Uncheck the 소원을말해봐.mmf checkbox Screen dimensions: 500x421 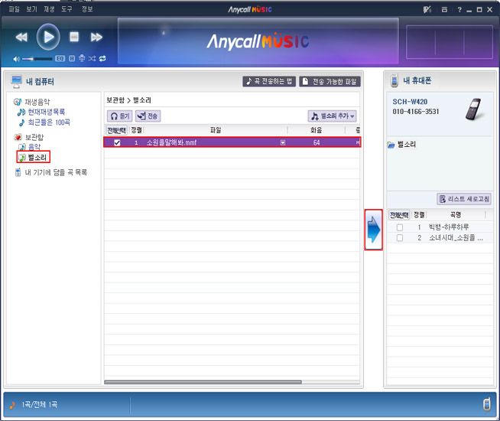coord(117,142)
